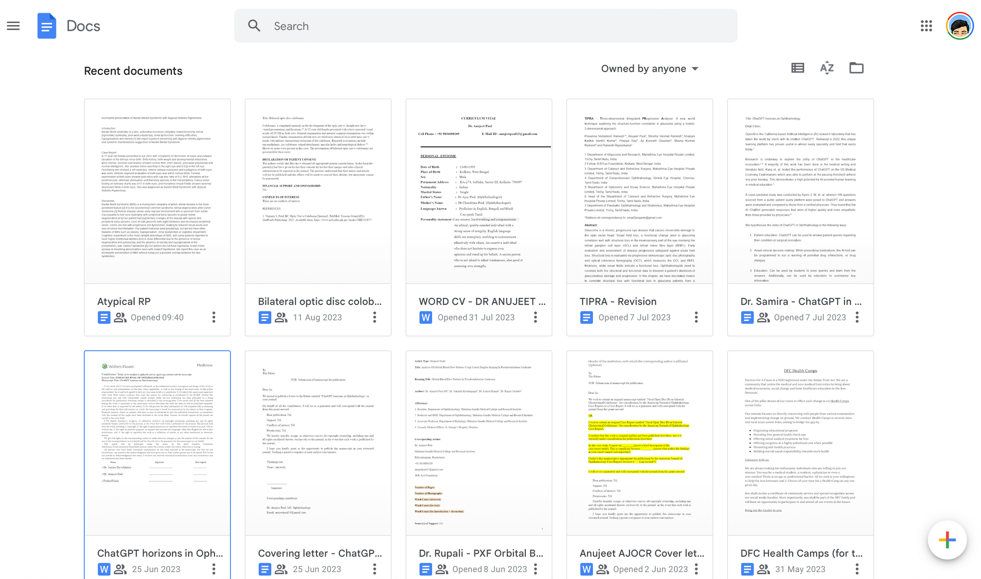The image size is (981, 579).
Task: Open the main hamburger menu
Action: (x=13, y=26)
